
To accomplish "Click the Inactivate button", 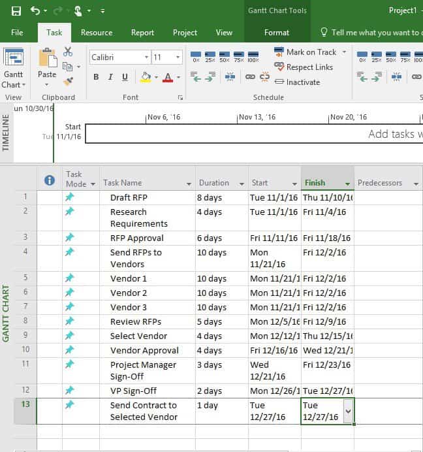I will tap(303, 82).
